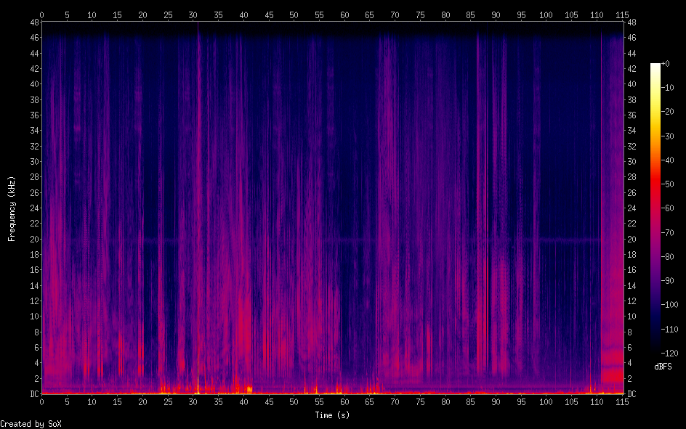Click the "Created by SoX" text
Viewport: 686px width, 429px height.
pos(25,423)
